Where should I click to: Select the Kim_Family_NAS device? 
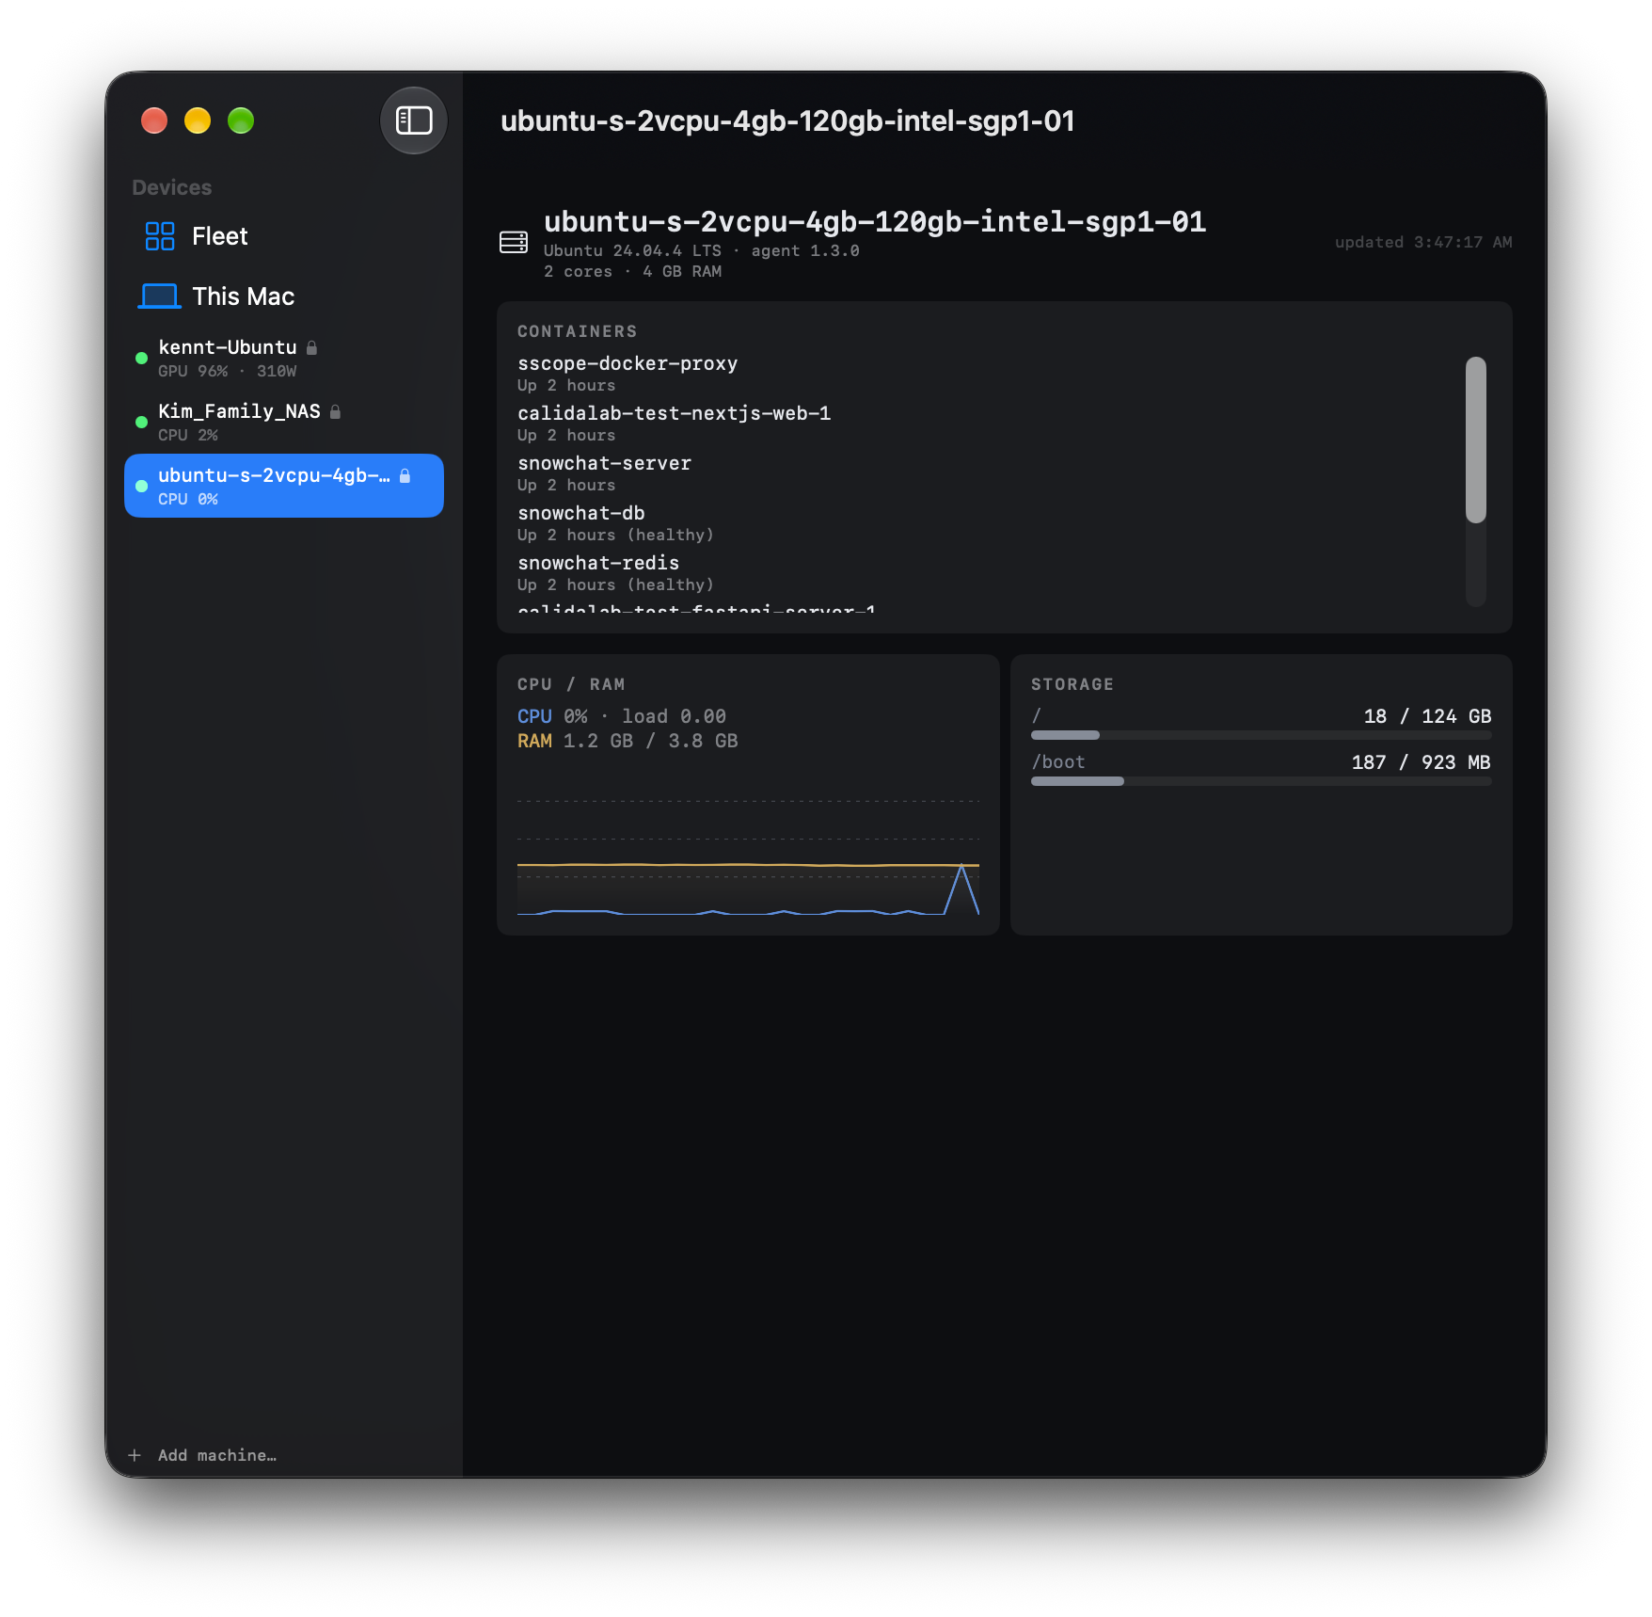pos(283,423)
